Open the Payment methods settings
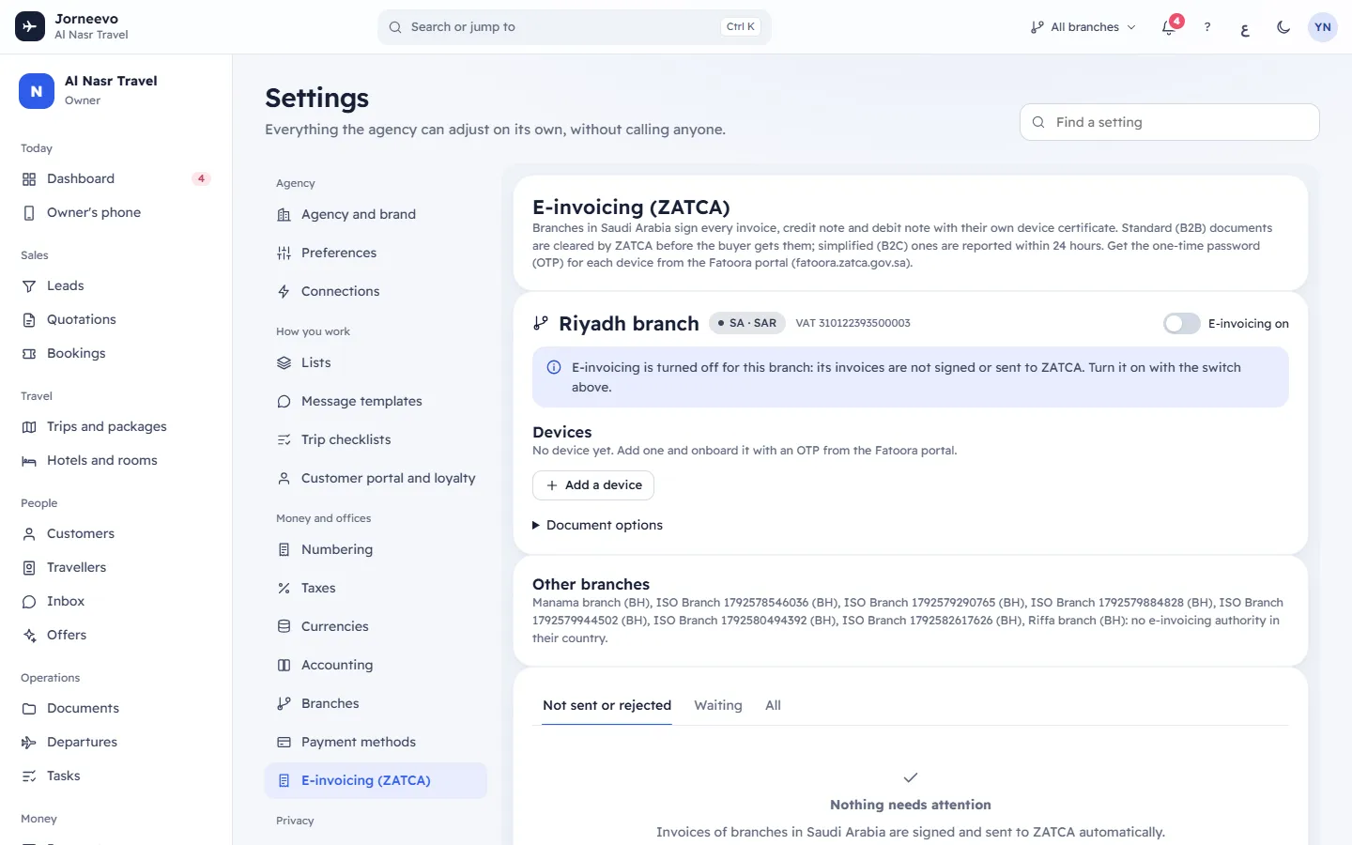This screenshot has width=1352, height=845. 376,742
